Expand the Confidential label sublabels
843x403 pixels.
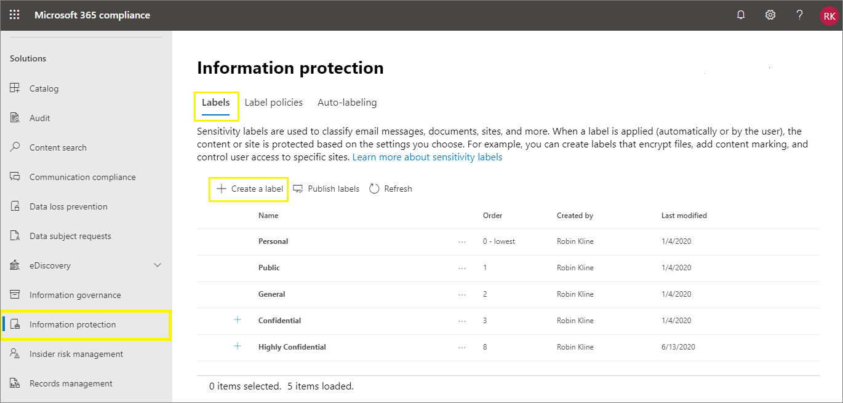pyautogui.click(x=238, y=320)
